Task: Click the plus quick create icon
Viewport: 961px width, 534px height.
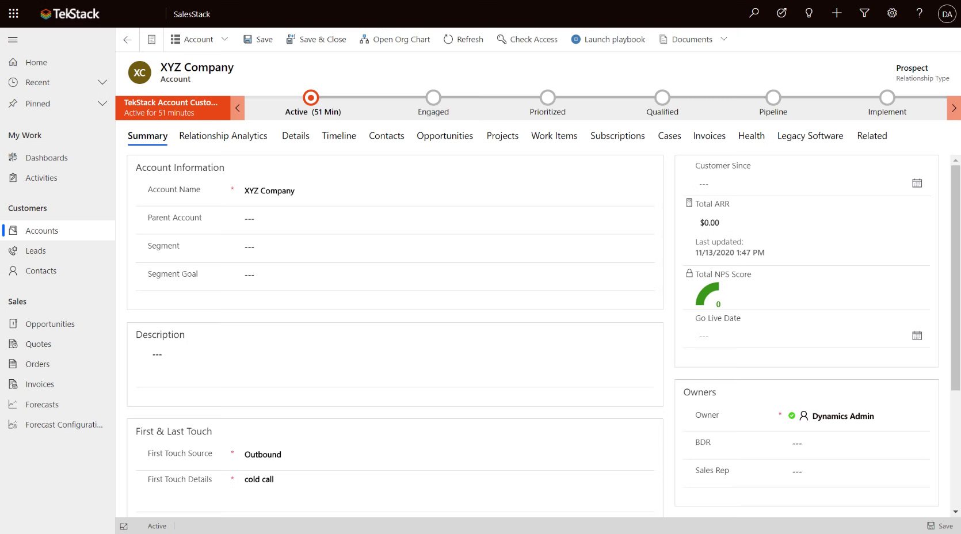Action: pos(837,13)
